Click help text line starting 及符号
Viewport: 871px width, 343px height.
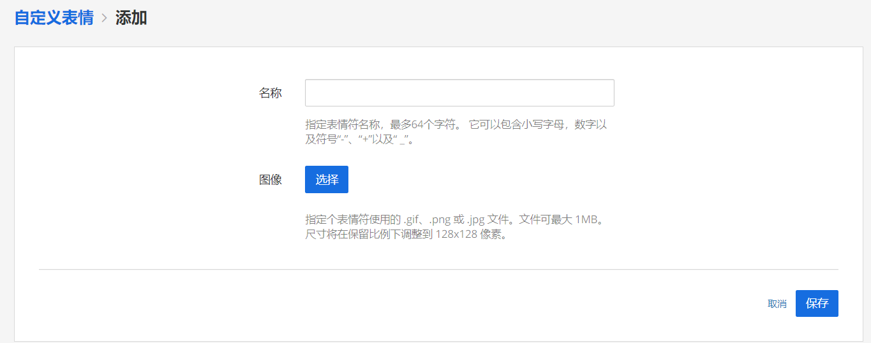[x=361, y=139]
